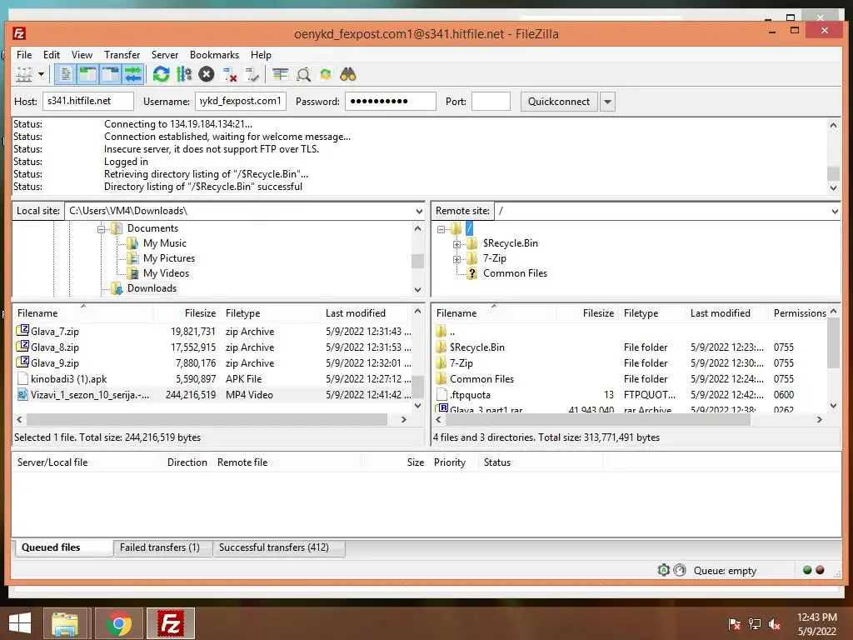Reconnect to last used server
This screenshot has width=853, height=640.
pyautogui.click(x=252, y=74)
